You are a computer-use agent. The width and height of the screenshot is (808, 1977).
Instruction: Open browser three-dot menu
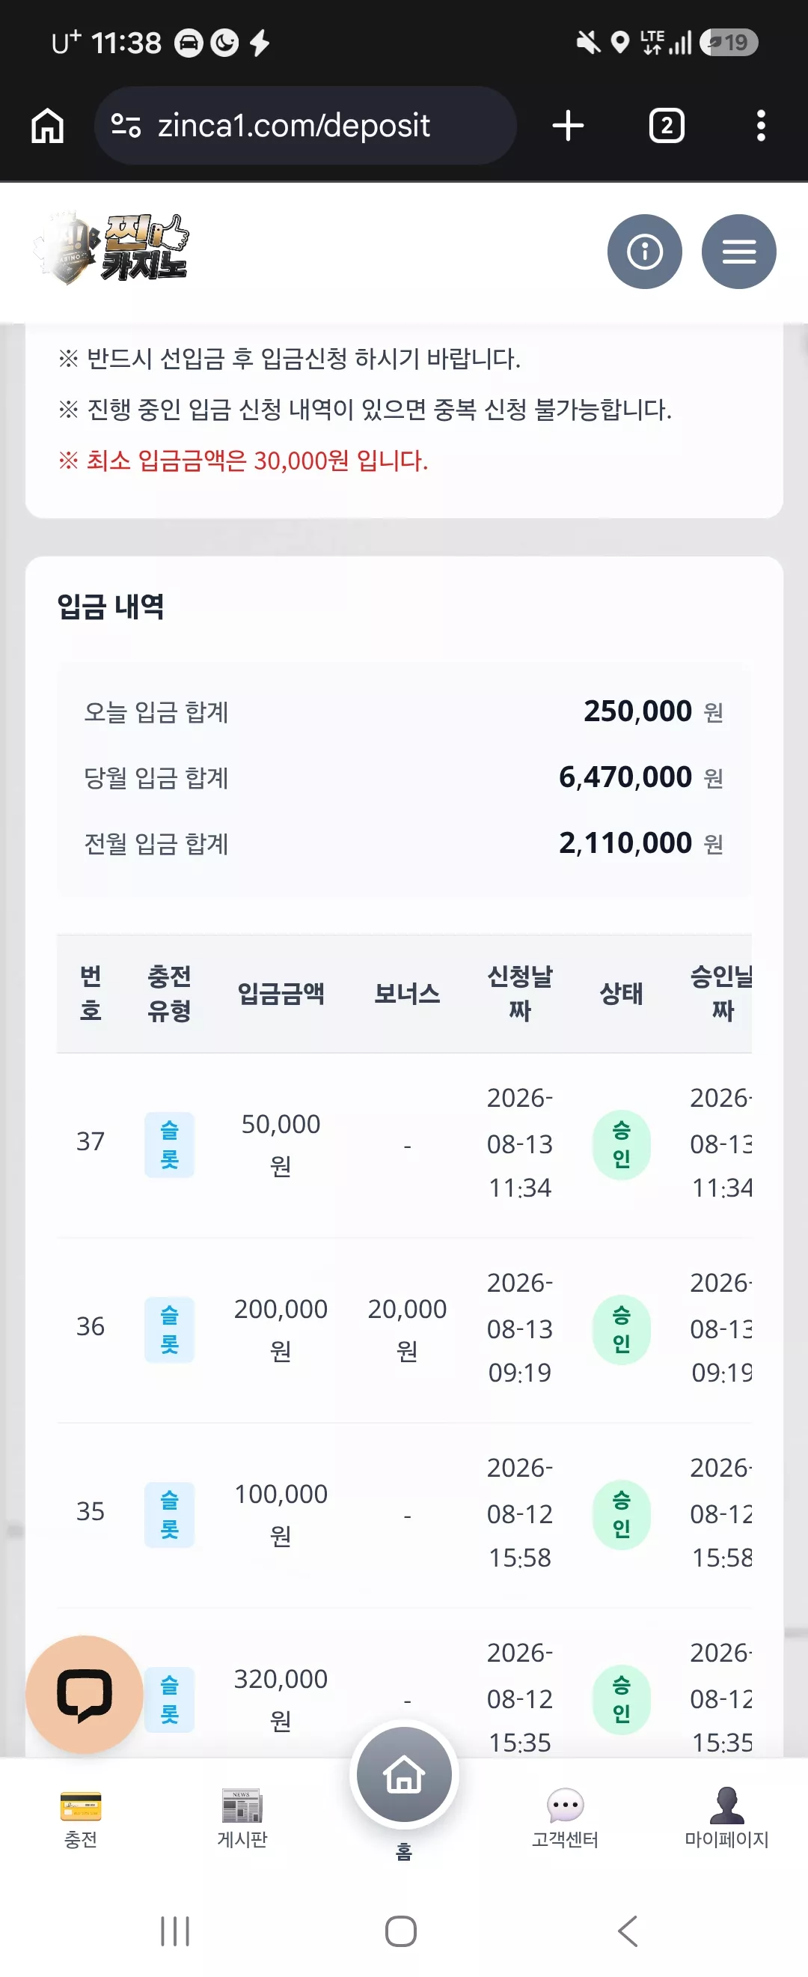pos(760,125)
